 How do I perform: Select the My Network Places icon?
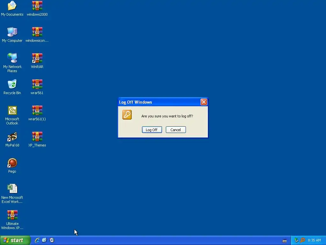coord(12,63)
